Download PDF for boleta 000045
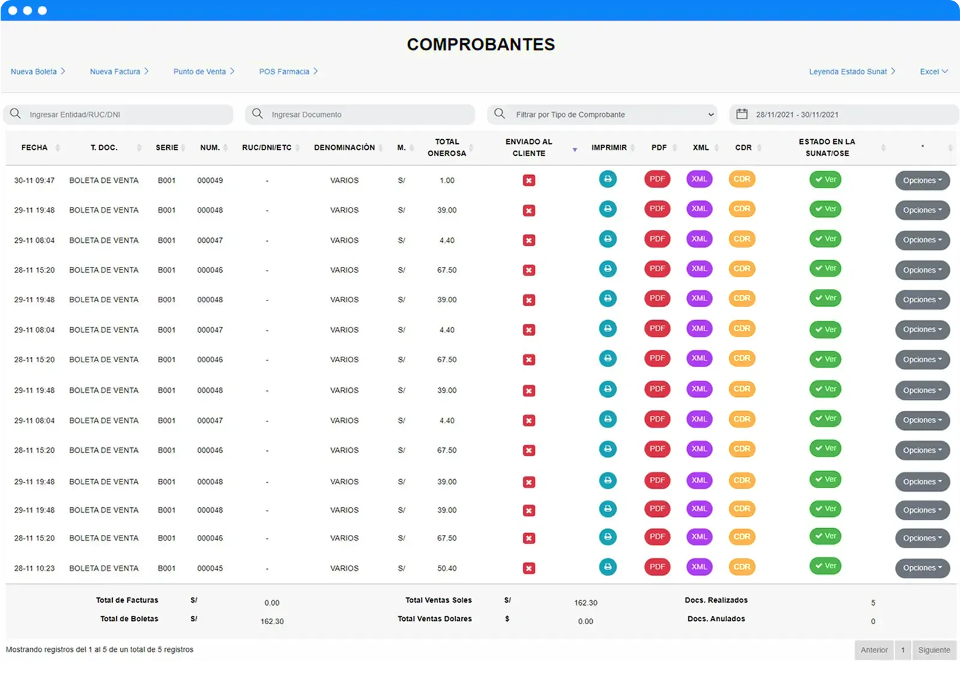The width and height of the screenshot is (960, 674). [x=657, y=567]
